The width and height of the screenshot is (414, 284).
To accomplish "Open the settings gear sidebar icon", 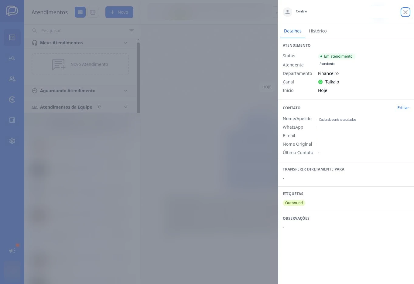I will pos(12,141).
